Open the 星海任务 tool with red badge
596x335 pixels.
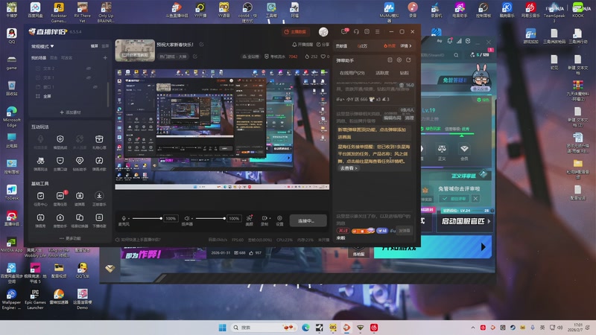coord(60,199)
